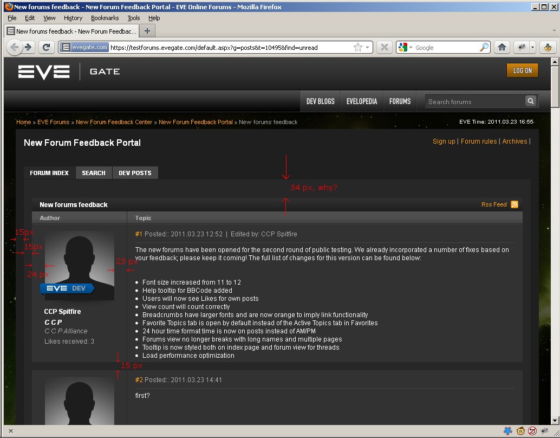Viewport: 560px width, 438px height.
Task: Open the File menu
Action: 12,18
